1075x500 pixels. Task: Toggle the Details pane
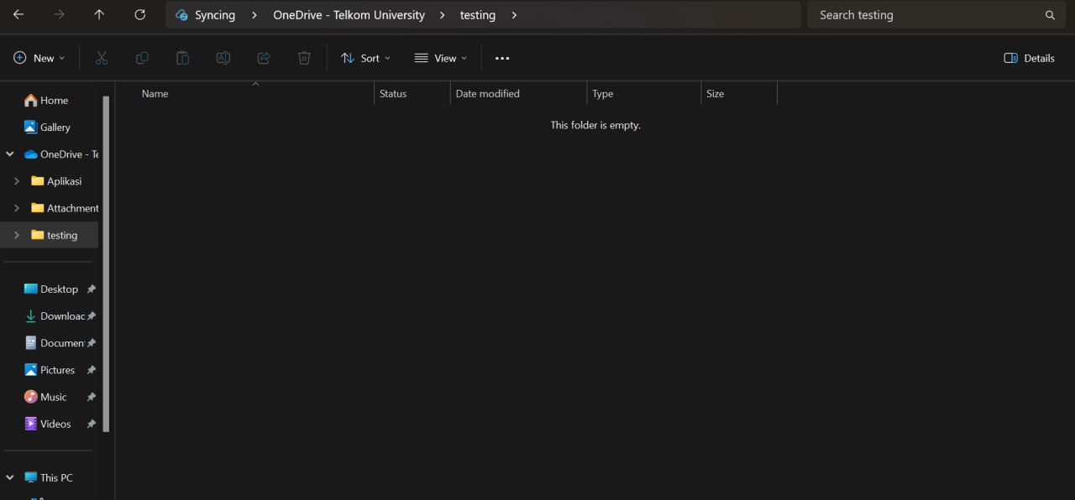1029,58
